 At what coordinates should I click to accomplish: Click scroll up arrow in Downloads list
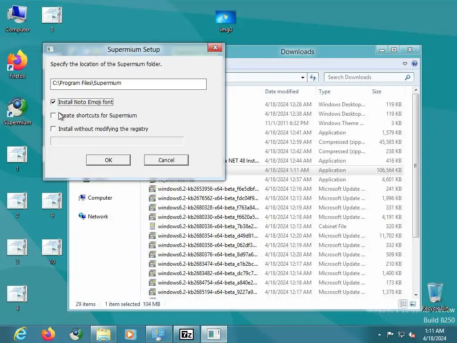point(416,90)
